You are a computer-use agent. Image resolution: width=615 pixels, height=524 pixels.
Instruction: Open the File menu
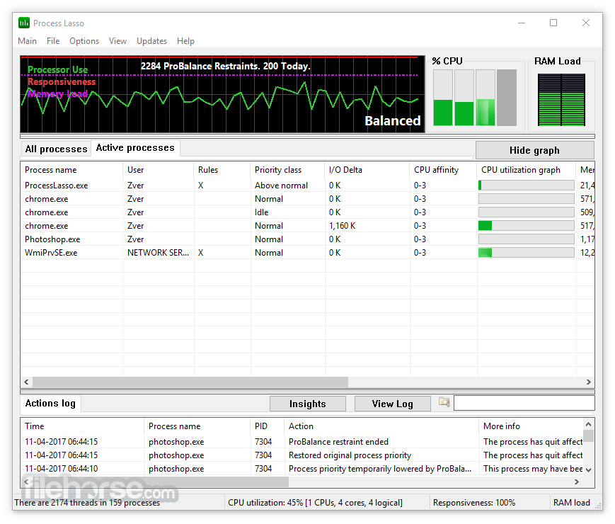[53, 41]
